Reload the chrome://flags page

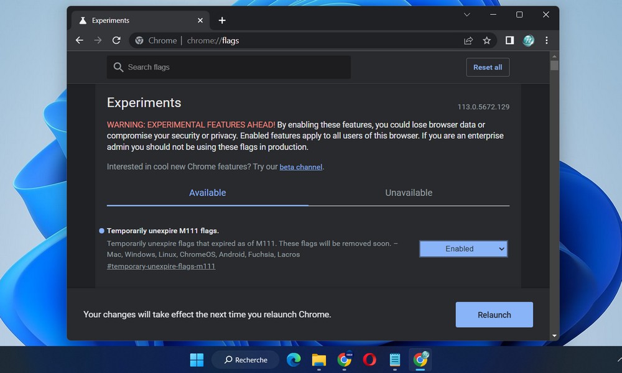116,40
